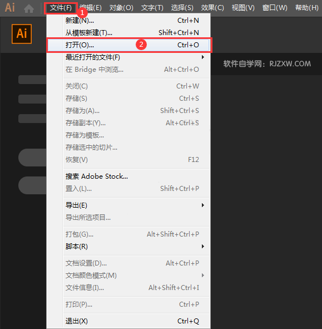Click the Ai application icon in menu bar
Viewport: 322px width, 329px height.
click(x=10, y=8)
